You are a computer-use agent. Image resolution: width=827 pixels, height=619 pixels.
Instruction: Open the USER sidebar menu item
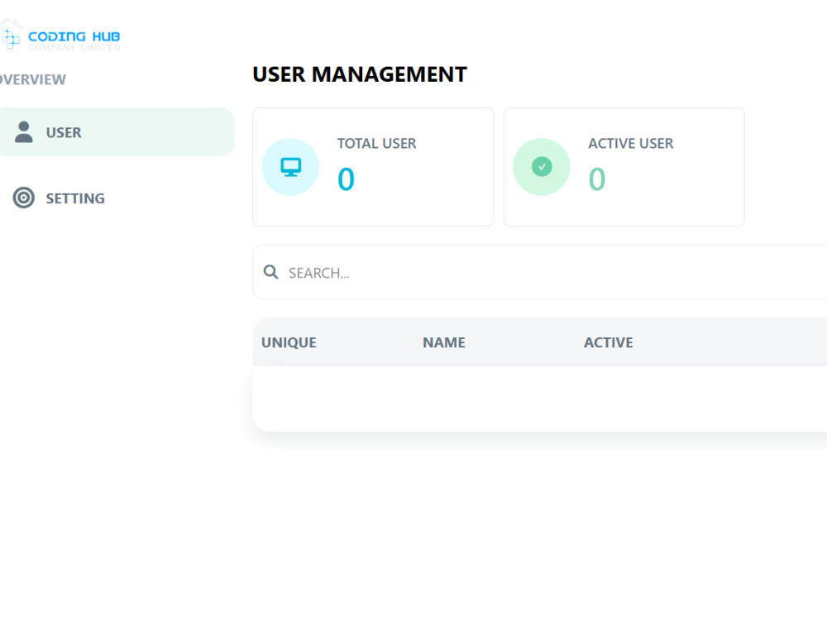click(117, 131)
